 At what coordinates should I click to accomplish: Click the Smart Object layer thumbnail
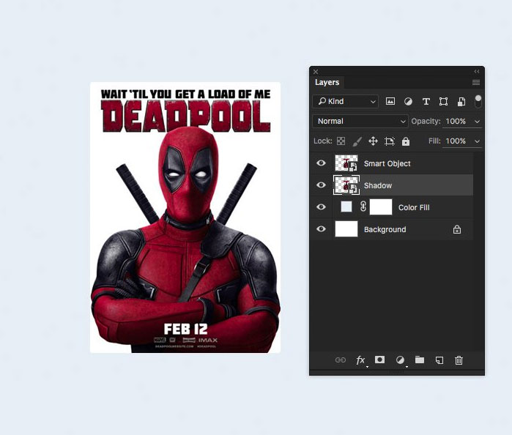click(346, 163)
